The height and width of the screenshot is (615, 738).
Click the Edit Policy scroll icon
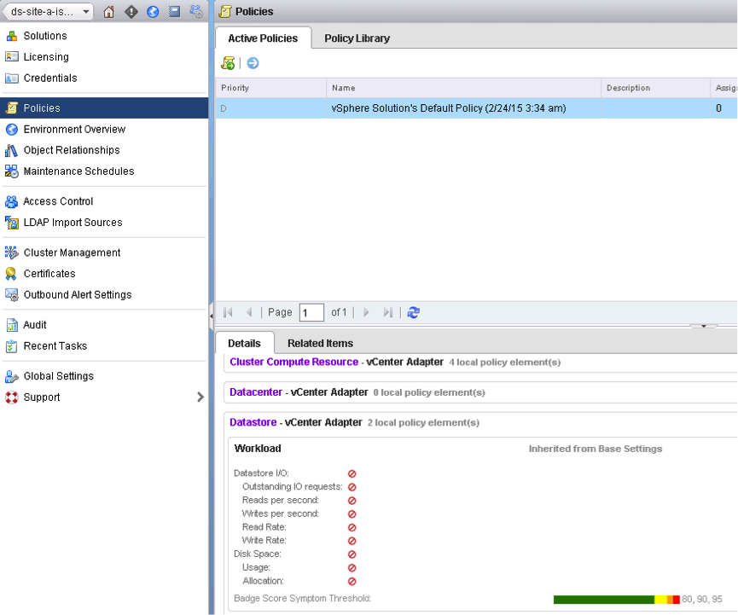(227, 62)
